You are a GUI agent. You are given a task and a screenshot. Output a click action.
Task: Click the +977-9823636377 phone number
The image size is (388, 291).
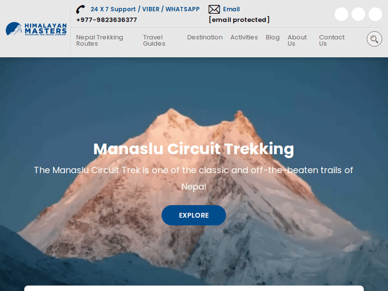107,20
